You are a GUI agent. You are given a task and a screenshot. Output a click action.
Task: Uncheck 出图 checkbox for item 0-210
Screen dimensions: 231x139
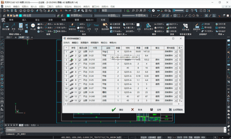80,60
